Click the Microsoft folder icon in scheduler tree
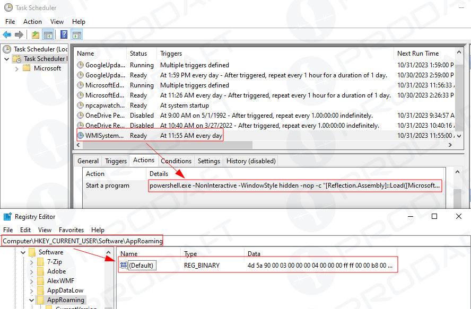 coord(27,68)
